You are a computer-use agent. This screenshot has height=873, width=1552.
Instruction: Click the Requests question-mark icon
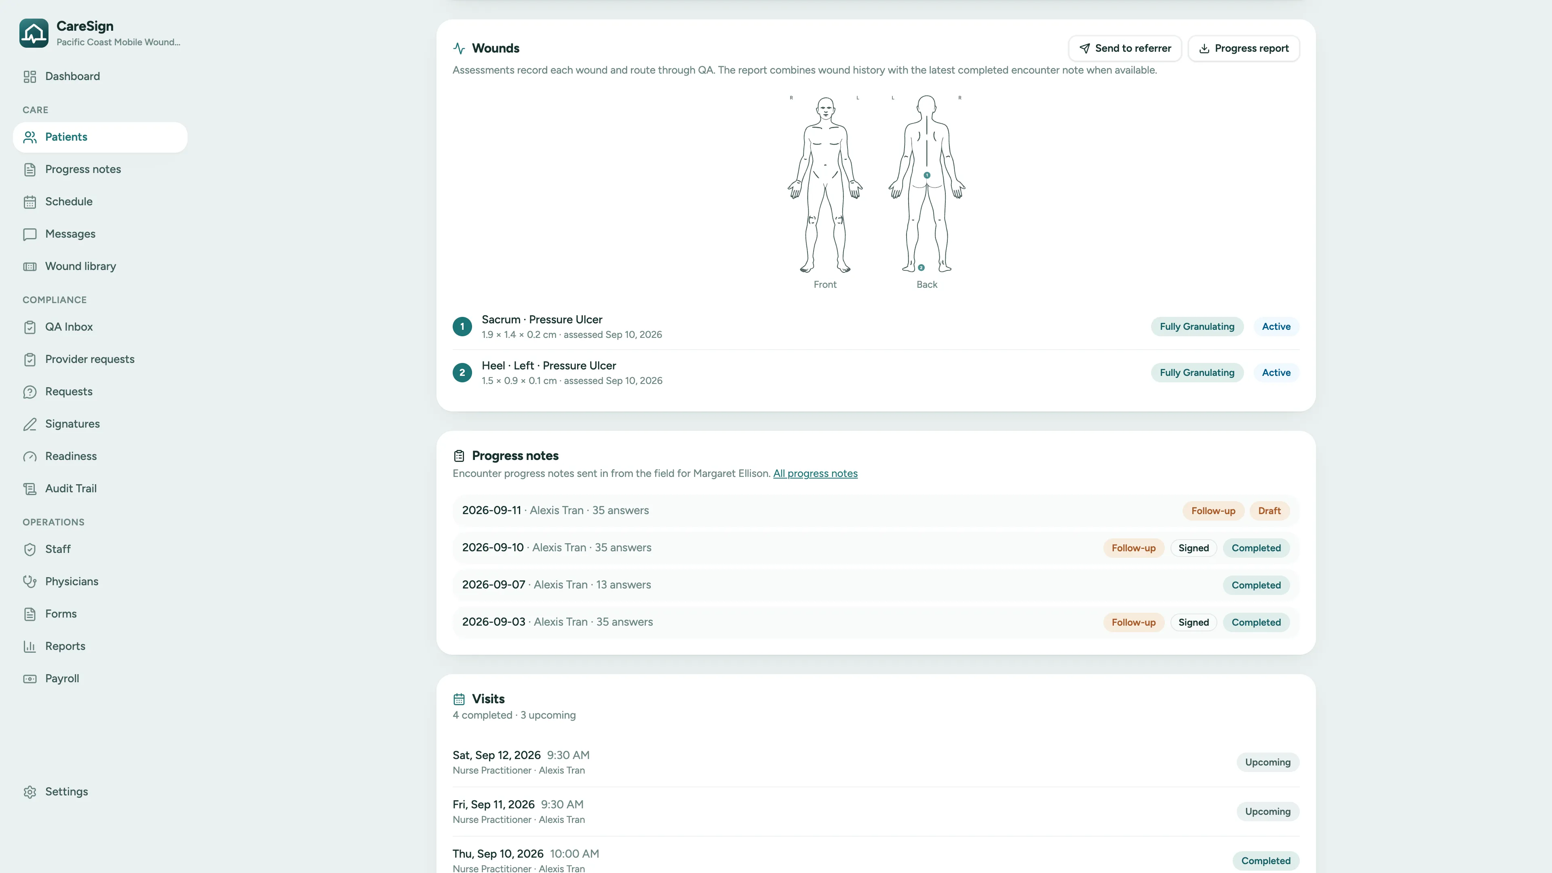click(30, 392)
